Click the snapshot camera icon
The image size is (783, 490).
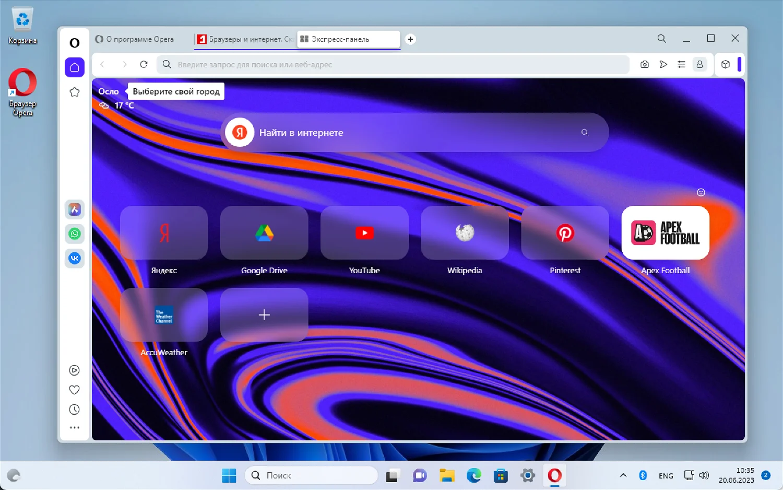[645, 64]
